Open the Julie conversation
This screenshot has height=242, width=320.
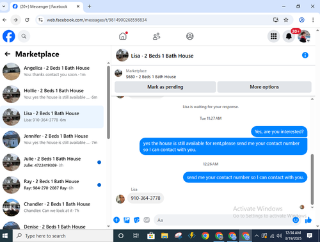coord(52,162)
